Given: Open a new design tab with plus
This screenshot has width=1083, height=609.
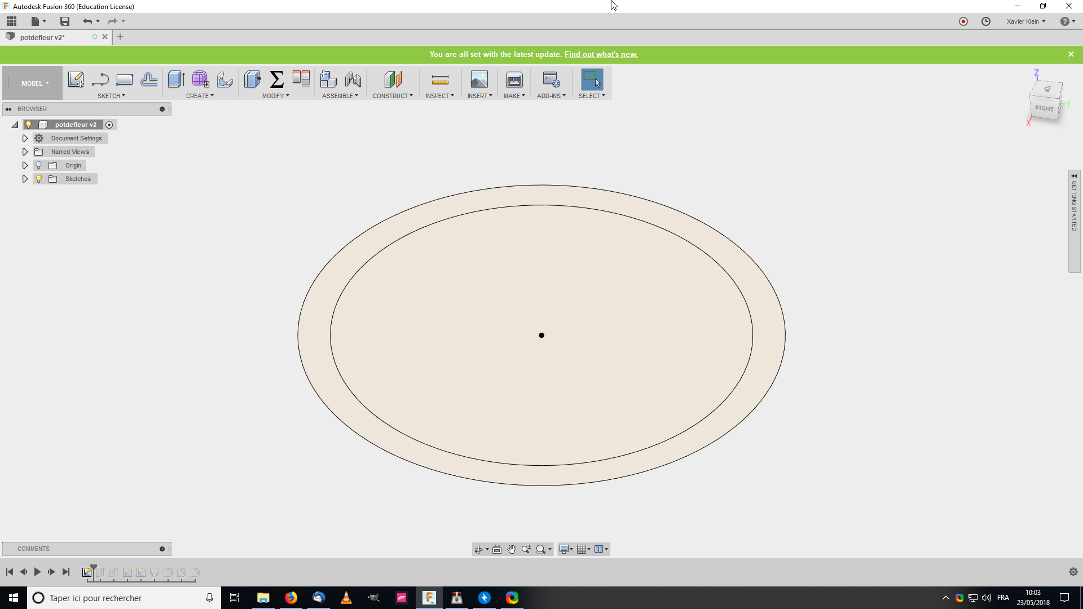Looking at the screenshot, I should point(120,37).
